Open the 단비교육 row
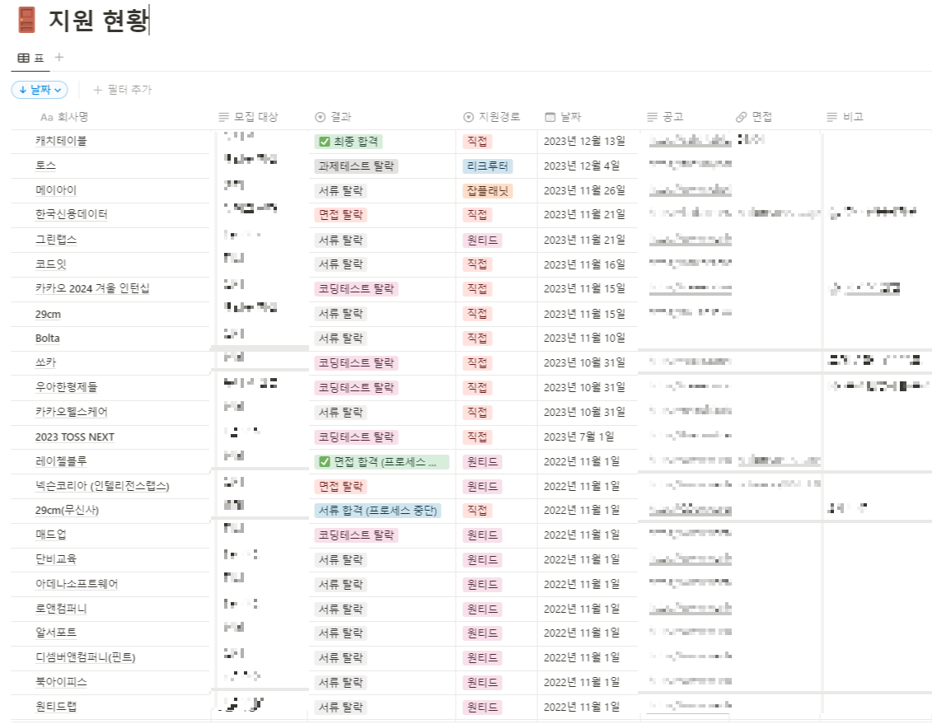The image size is (932, 724). (56, 559)
